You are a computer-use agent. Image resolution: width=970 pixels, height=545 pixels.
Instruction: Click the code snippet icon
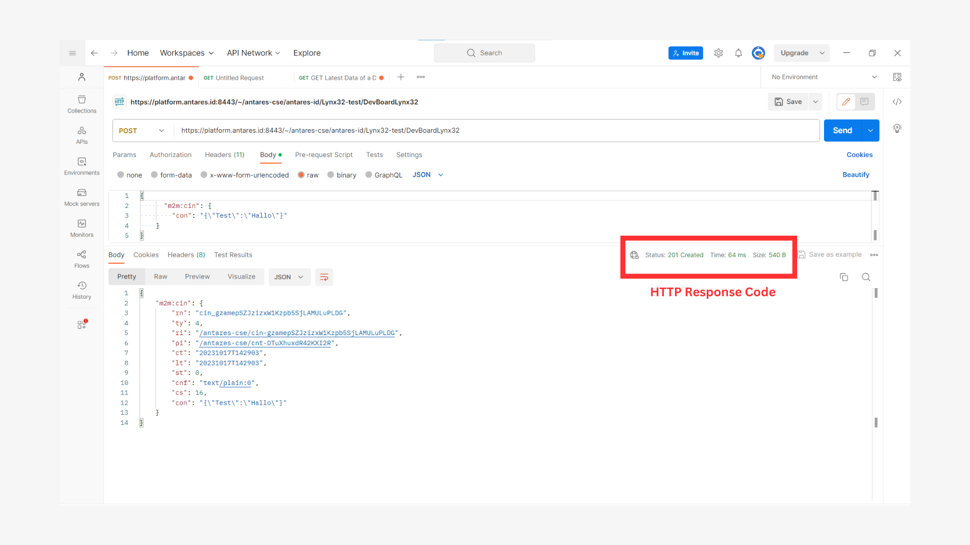pyautogui.click(x=897, y=102)
